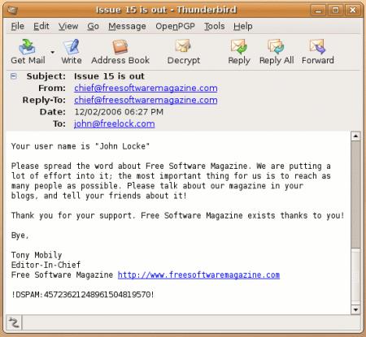The height and width of the screenshot is (337, 366).
Task: Open the OpenPGP menu
Action: click(x=175, y=26)
